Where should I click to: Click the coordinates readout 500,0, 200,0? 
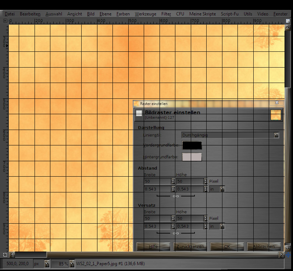pyautogui.click(x=17, y=264)
